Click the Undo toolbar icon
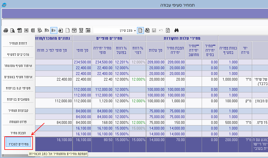 (x=161, y=30)
